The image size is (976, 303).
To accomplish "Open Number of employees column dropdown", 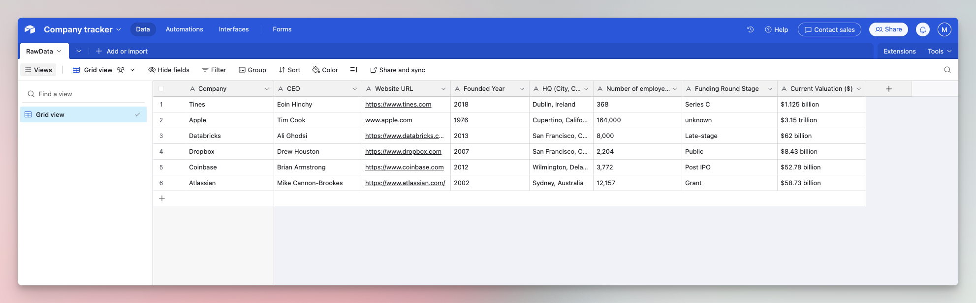I will click(x=675, y=89).
